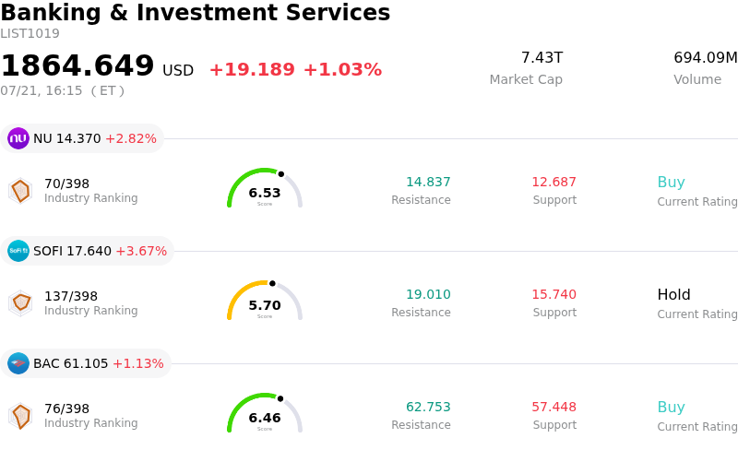Click the Bank of America logo icon
This screenshot has height=450, width=738.
coord(18,363)
